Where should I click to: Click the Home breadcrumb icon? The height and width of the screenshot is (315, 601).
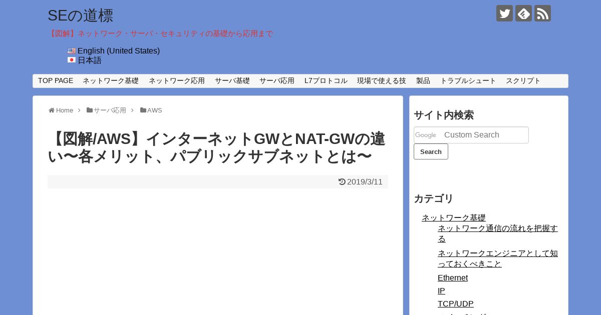[x=52, y=110]
